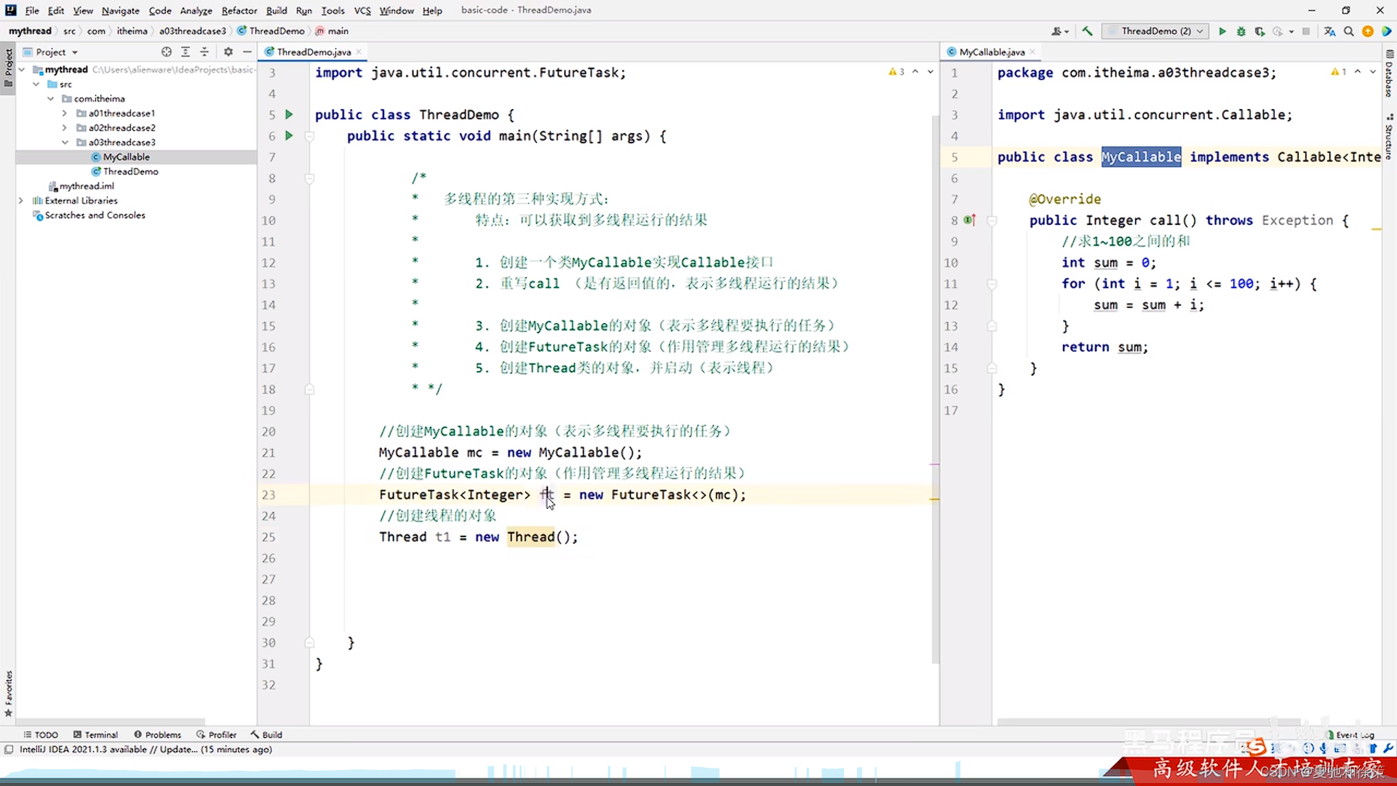
Task: Open Project panel settings gear
Action: [x=228, y=52]
